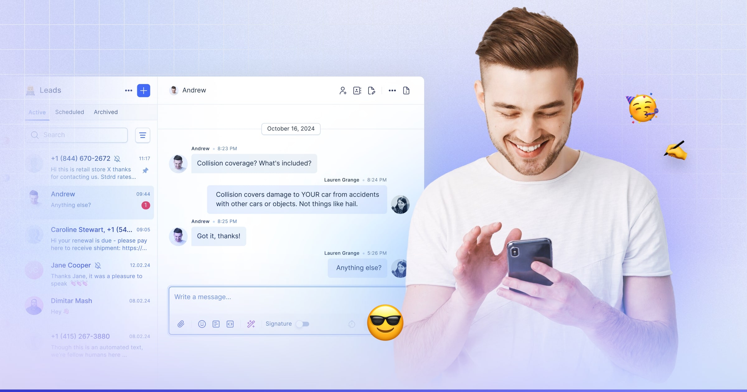The width and height of the screenshot is (747, 392).
Task: Click the filter icon next to search bar
Action: [143, 135]
